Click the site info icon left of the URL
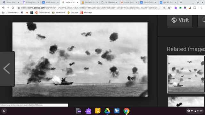 point(19,8)
